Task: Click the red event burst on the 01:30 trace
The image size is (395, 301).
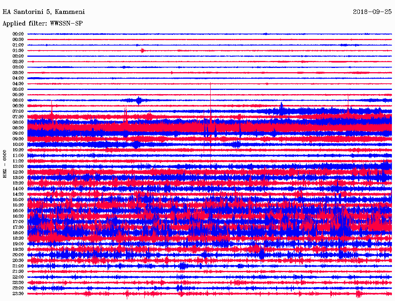Action: (x=143, y=51)
